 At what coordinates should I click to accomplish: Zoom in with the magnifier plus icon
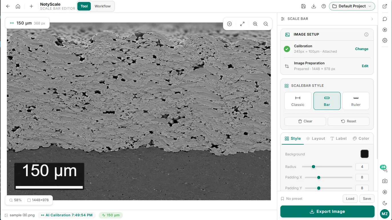click(255, 24)
